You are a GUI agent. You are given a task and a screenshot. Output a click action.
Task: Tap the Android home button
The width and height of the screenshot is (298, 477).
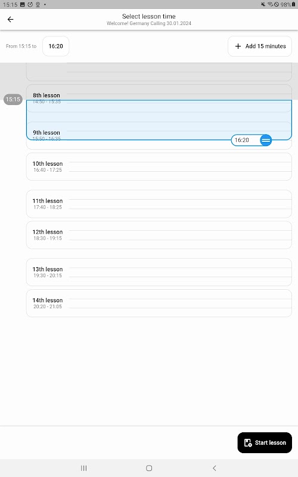pos(149,468)
